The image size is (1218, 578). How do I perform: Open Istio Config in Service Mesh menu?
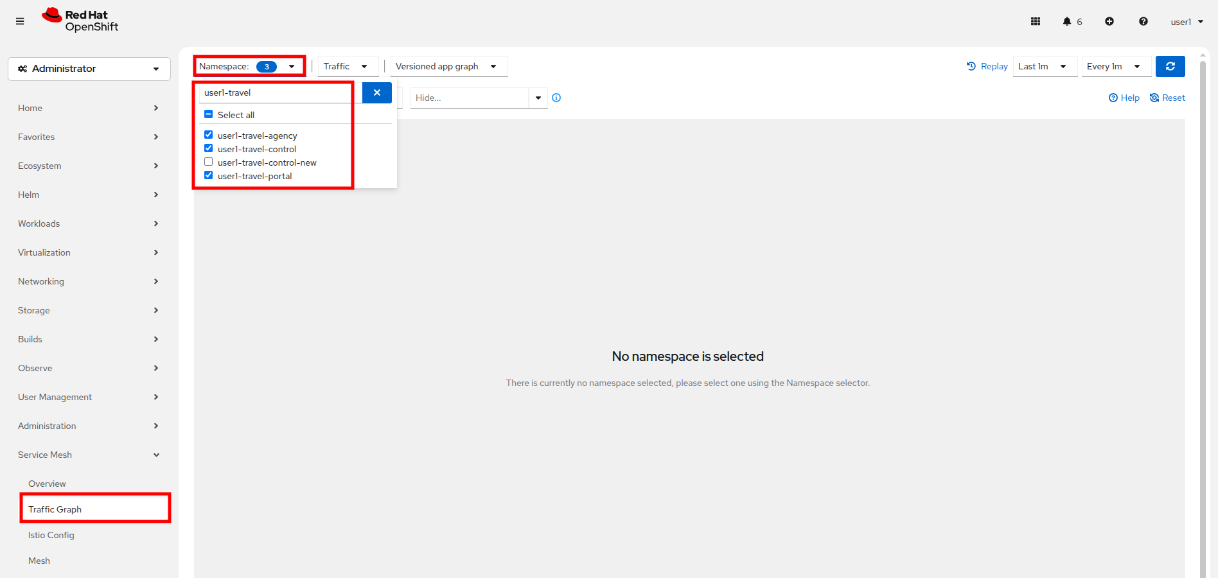pos(51,535)
